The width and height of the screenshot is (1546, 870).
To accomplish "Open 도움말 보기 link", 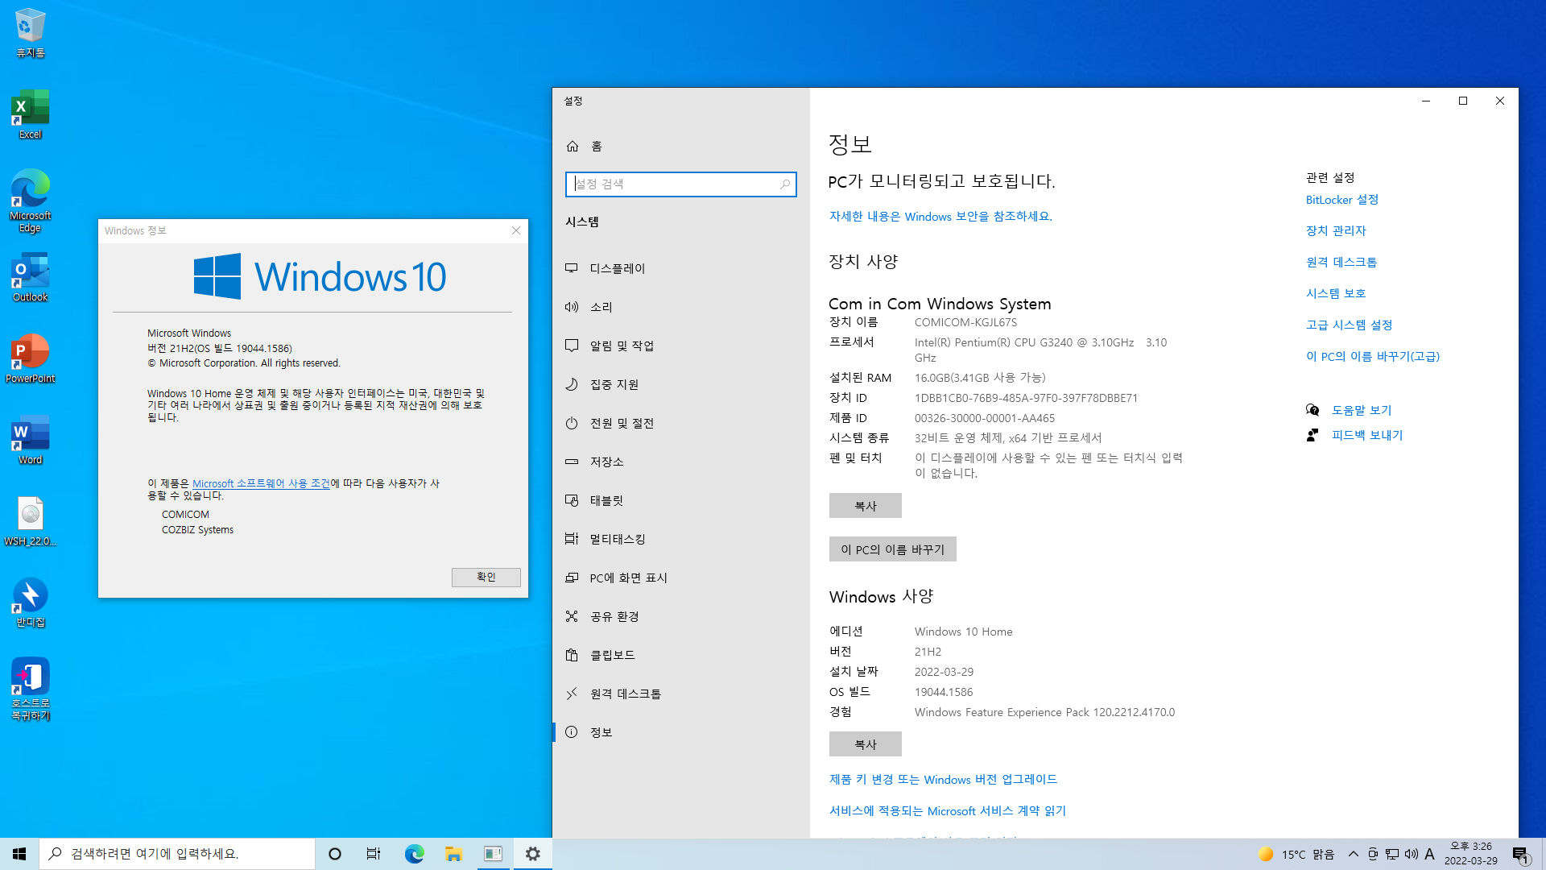I will coord(1362,411).
